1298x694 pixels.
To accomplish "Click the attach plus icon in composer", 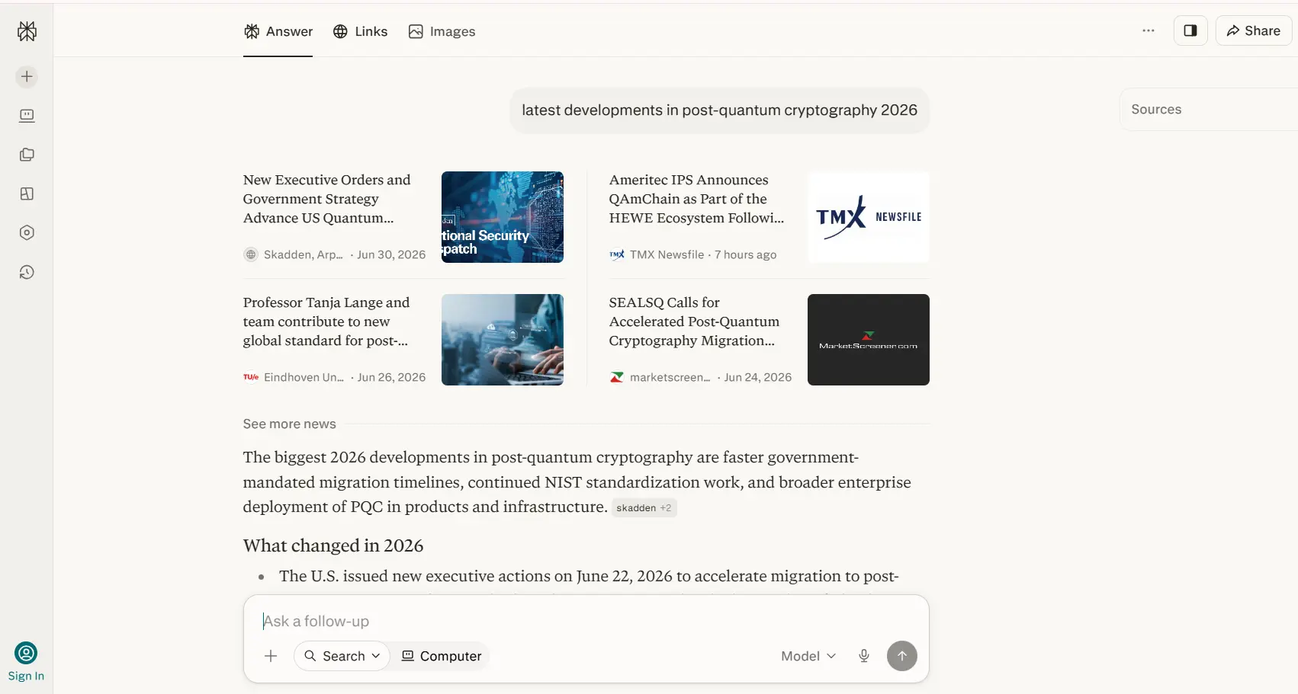I will point(271,656).
